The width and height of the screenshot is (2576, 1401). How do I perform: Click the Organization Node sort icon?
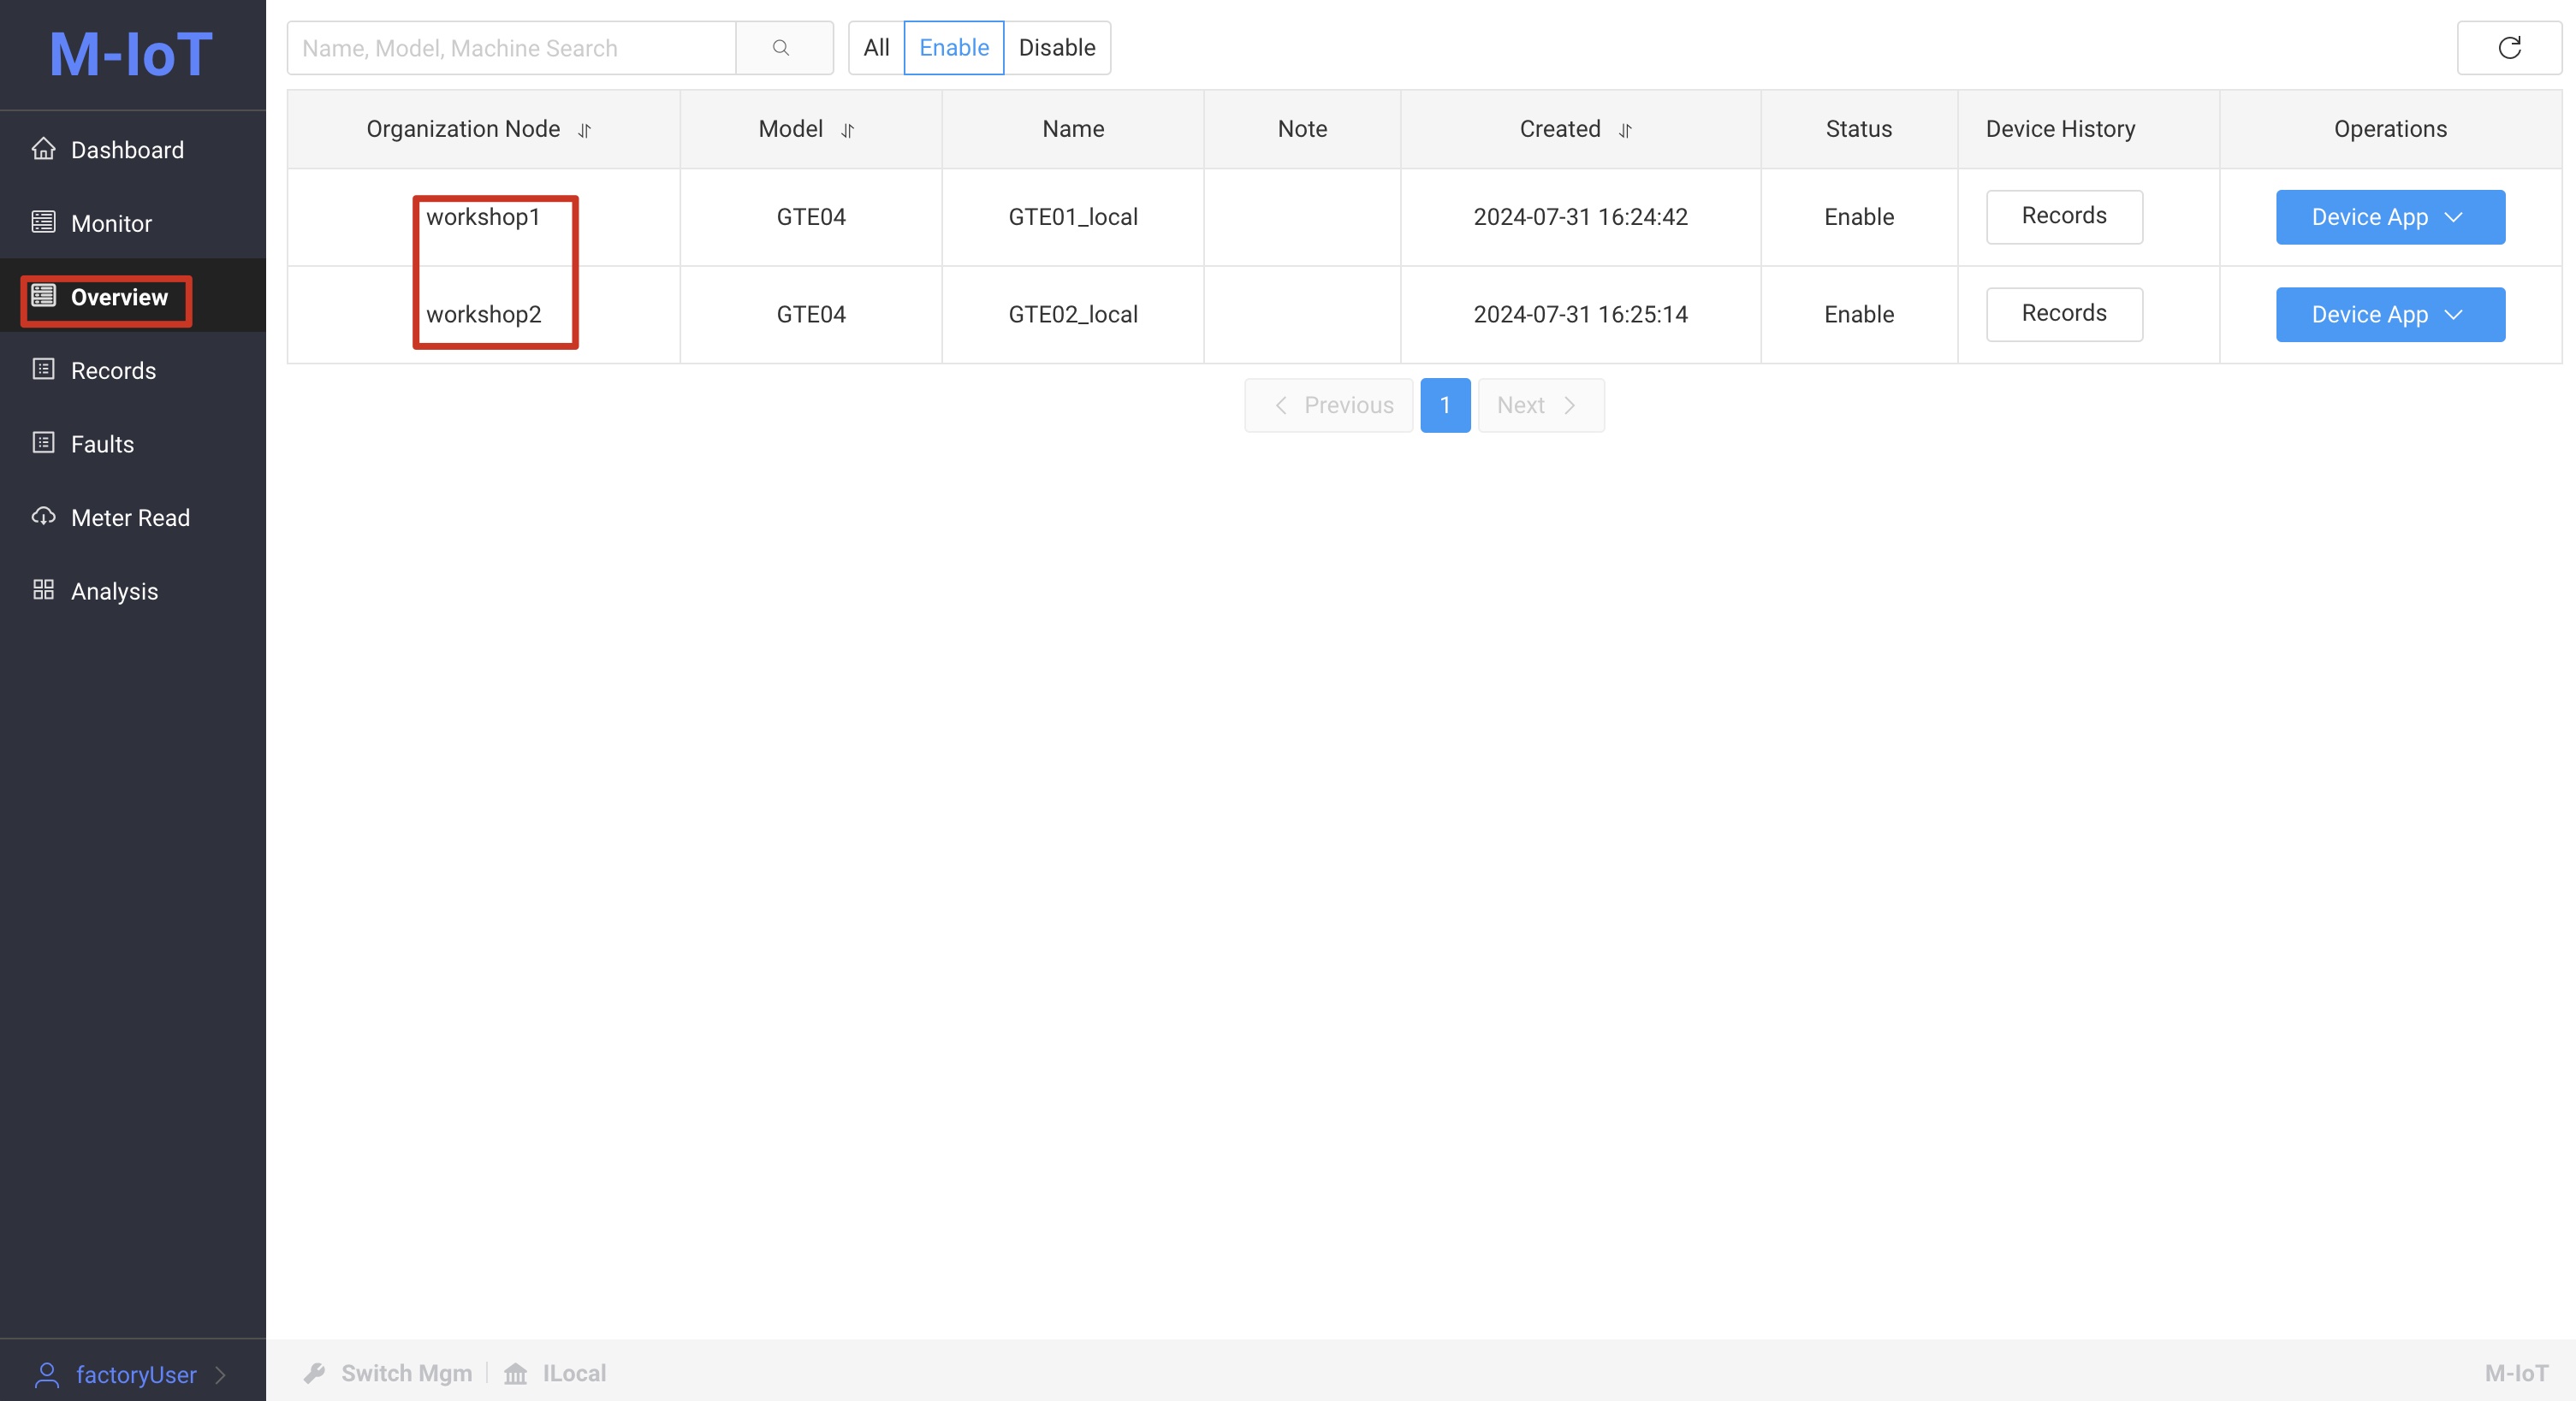[585, 129]
